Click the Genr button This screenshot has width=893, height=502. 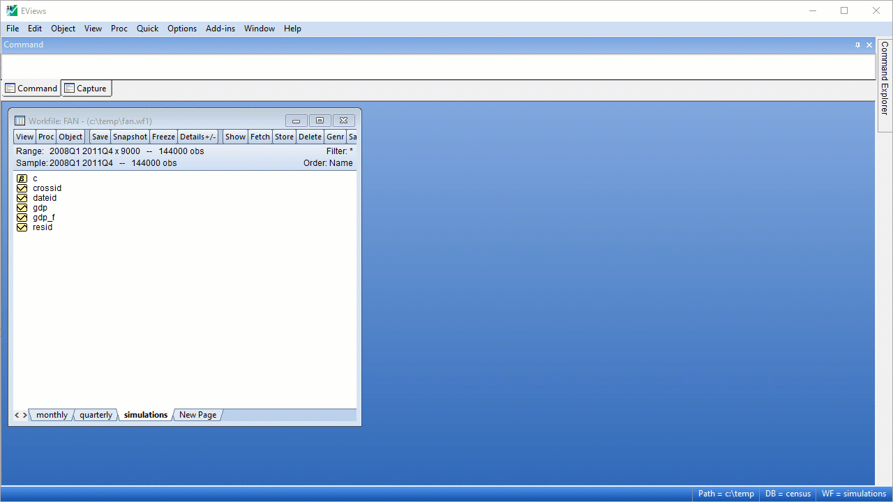335,137
